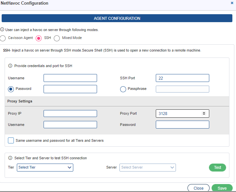The image size is (236, 192).
Task: Click the 'Provide credentials and port for SSH' text
Action: point(43,66)
